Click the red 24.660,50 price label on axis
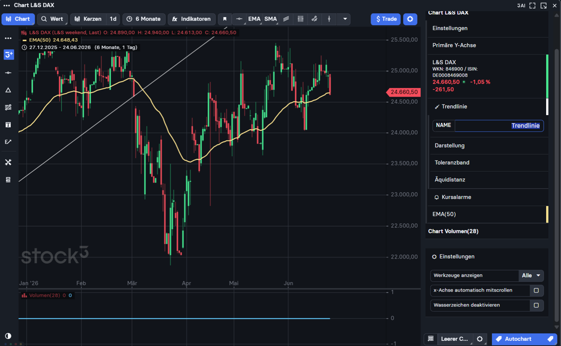Viewport: 561px width, 346px height. click(403, 93)
